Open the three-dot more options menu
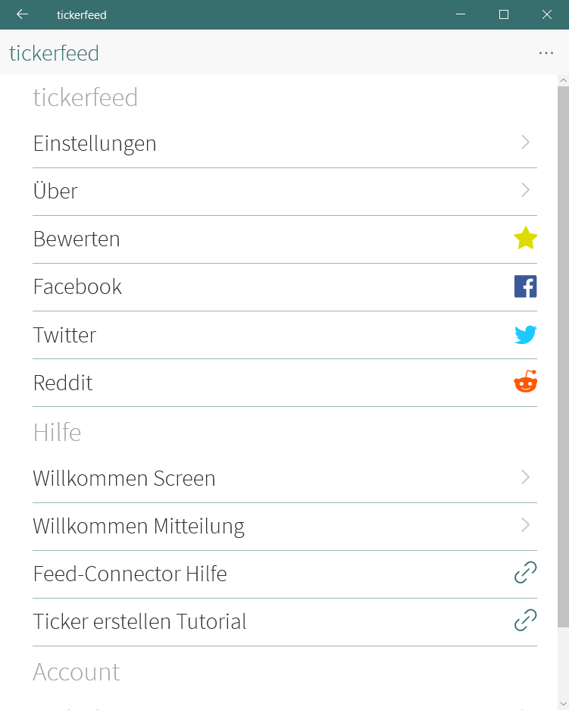This screenshot has height=710, width=569. click(546, 53)
